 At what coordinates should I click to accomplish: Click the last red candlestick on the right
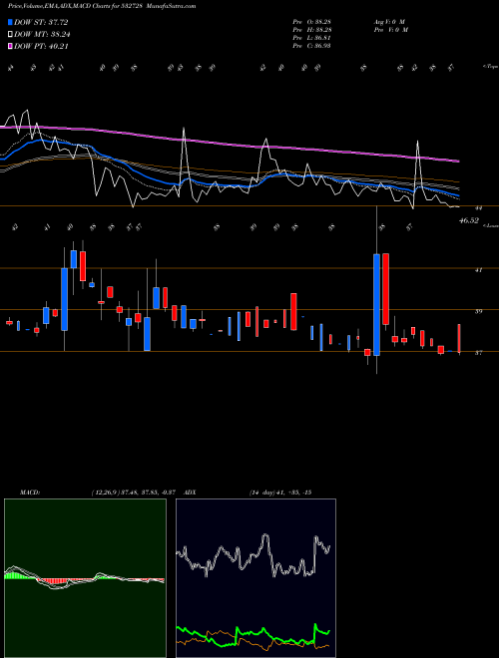[x=459, y=338]
